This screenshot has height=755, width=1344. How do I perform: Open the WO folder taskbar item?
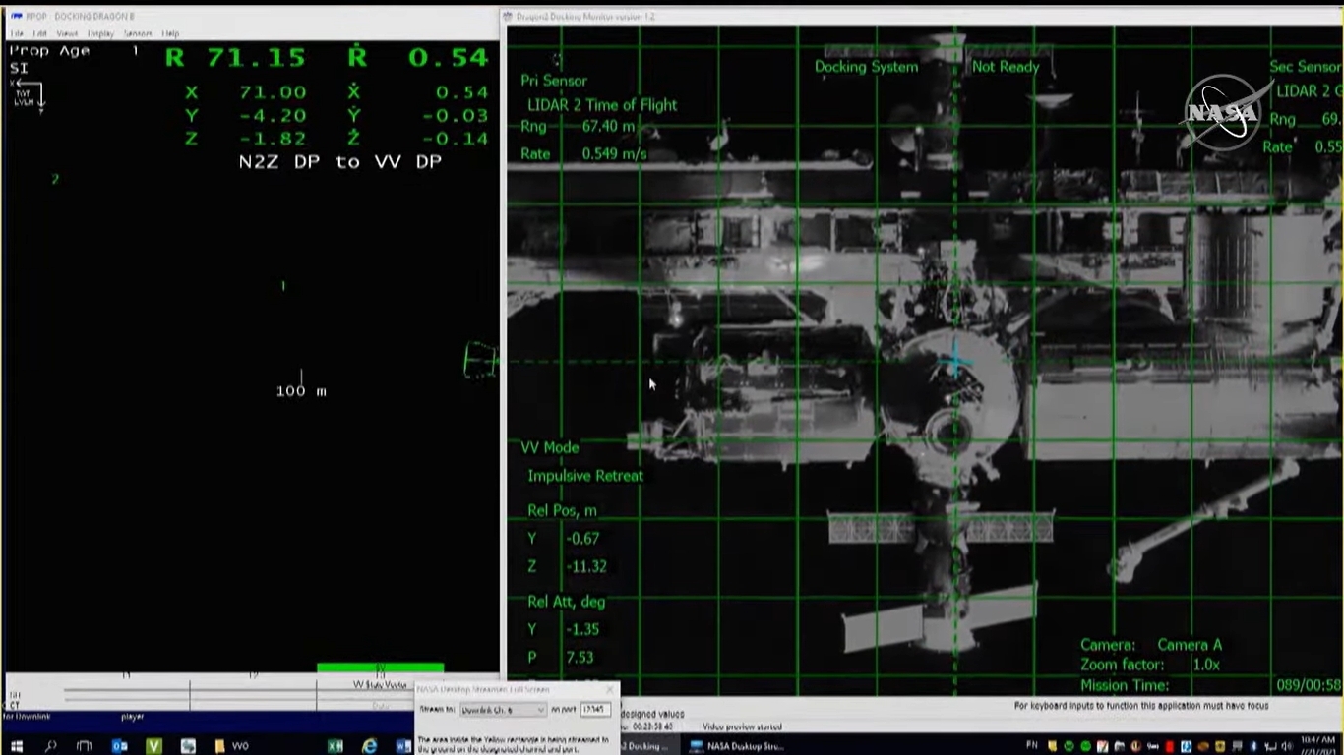[232, 746]
